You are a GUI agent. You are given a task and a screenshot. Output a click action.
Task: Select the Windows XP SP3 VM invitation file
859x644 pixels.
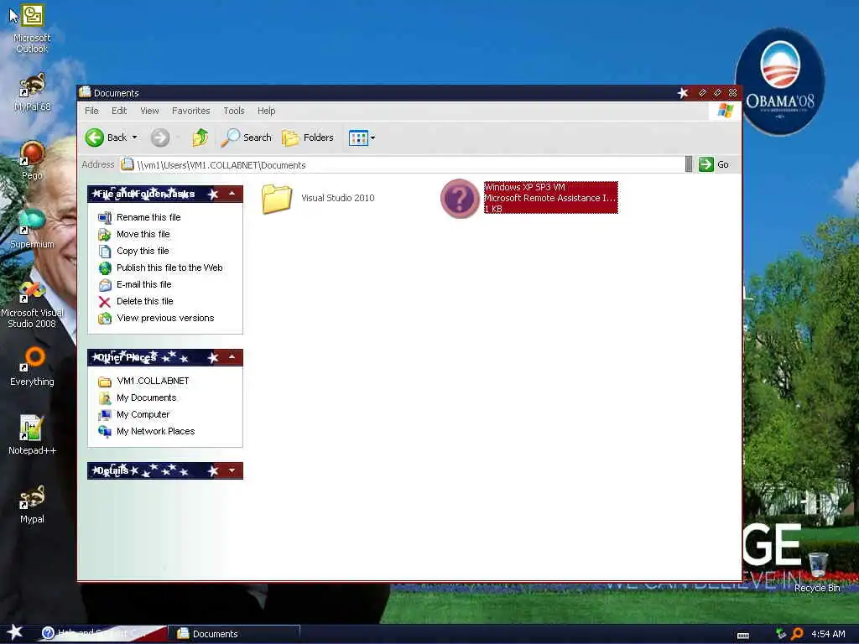tap(529, 198)
